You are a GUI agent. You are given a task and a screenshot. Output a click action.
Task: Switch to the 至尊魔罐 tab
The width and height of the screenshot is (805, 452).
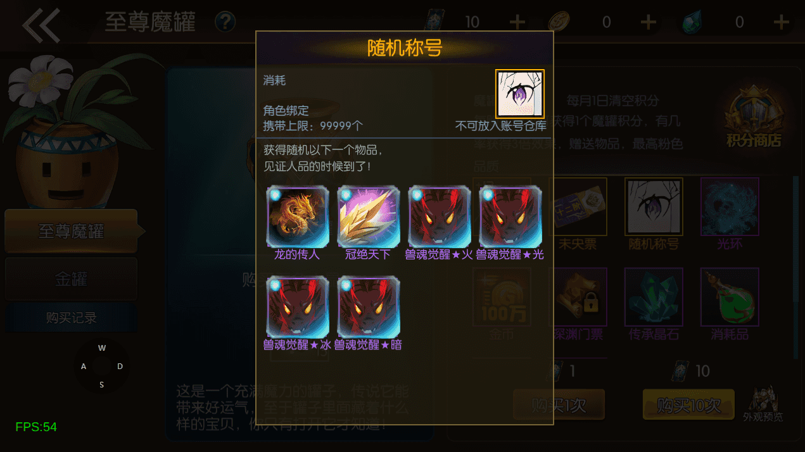[71, 231]
